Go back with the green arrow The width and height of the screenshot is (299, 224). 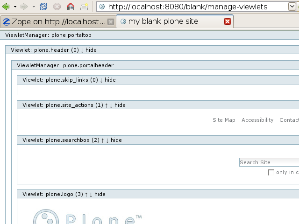point(6,7)
